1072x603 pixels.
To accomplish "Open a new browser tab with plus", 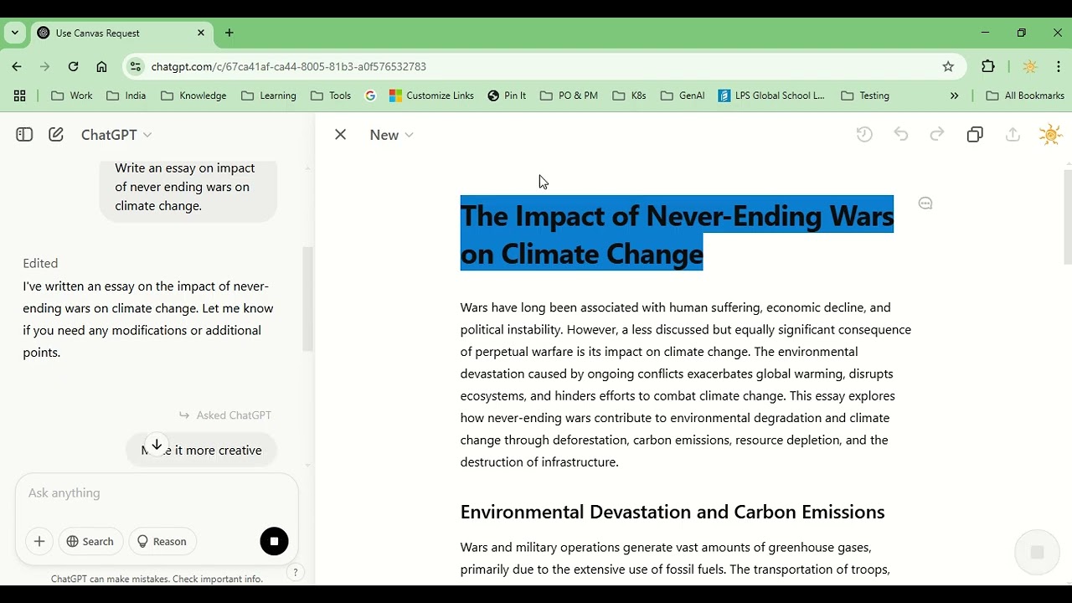I will [229, 33].
